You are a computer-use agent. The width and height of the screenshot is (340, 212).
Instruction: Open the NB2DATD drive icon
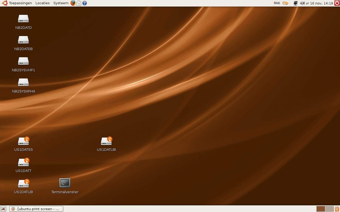[x=23, y=19]
